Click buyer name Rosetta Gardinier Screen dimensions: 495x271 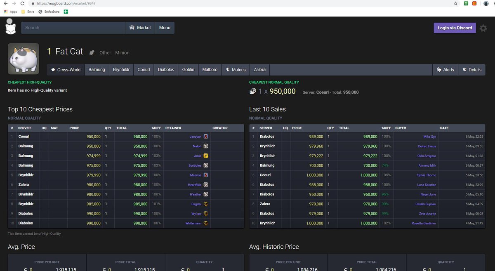point(424,223)
